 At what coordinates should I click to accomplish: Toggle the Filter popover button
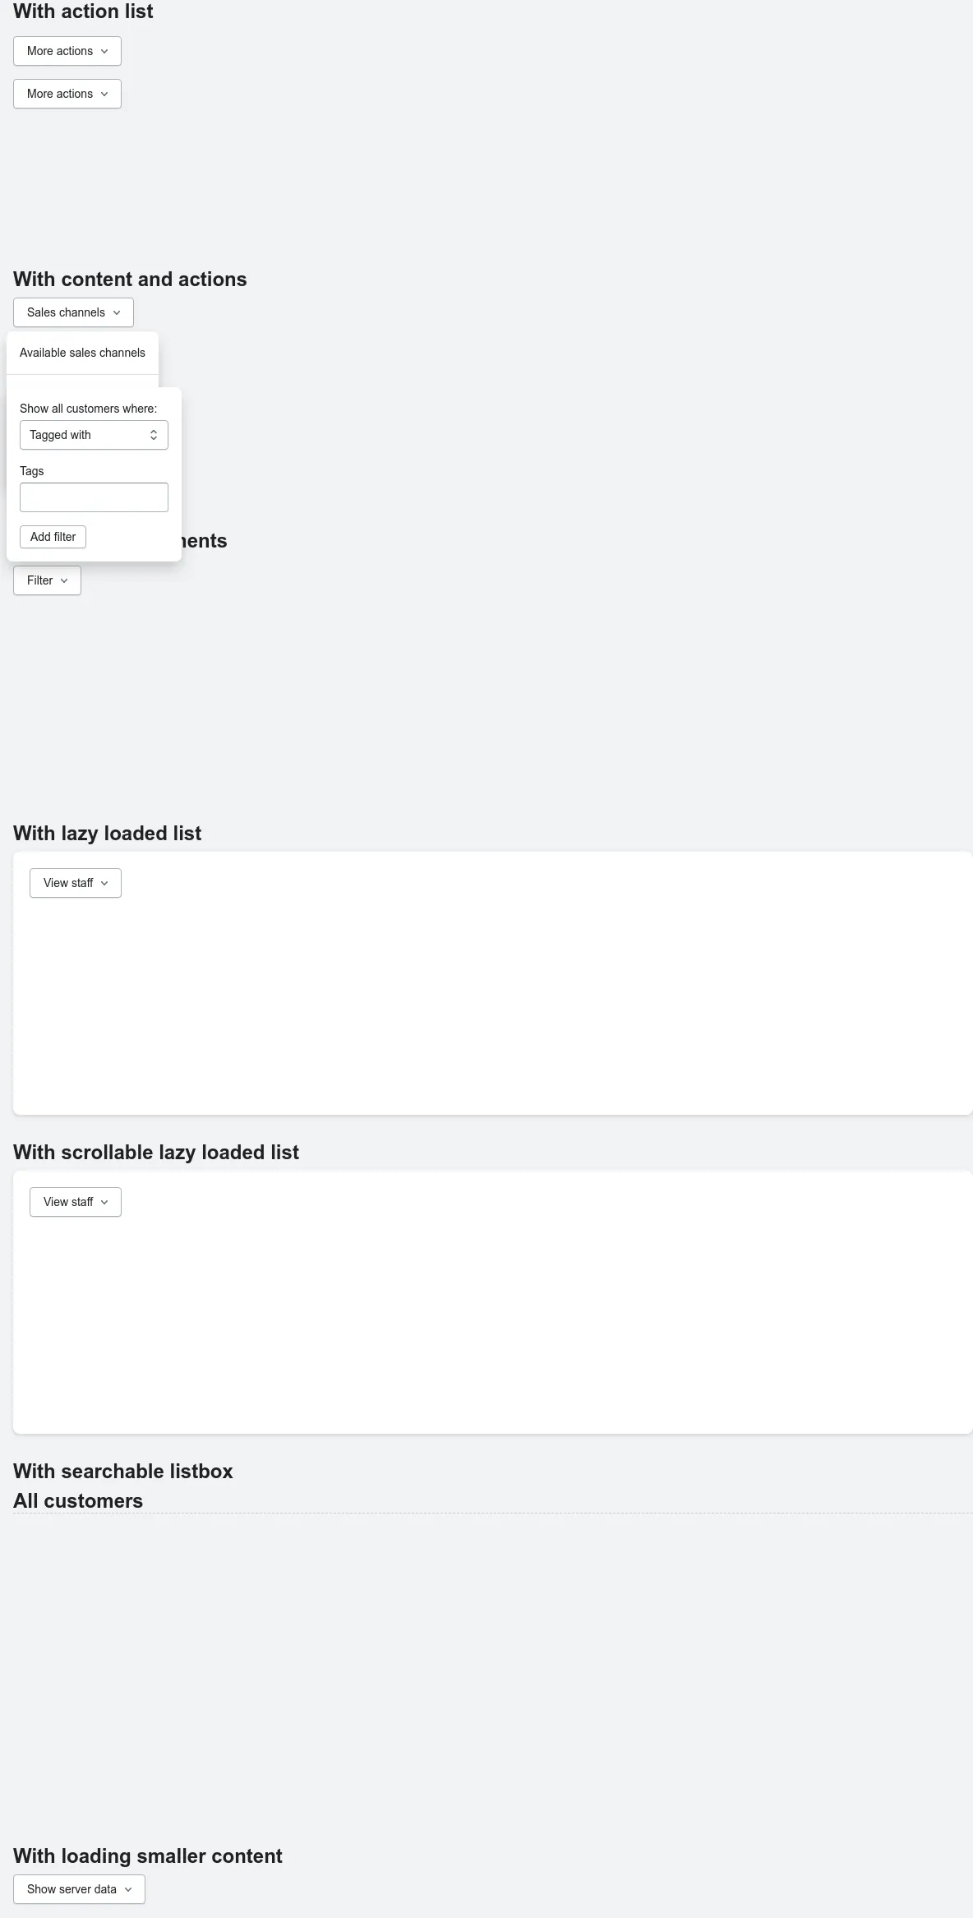47,580
